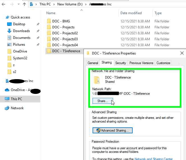Open Network in the navigation pane
Viewport: 186px width, 160px height.
(x=17, y=108)
